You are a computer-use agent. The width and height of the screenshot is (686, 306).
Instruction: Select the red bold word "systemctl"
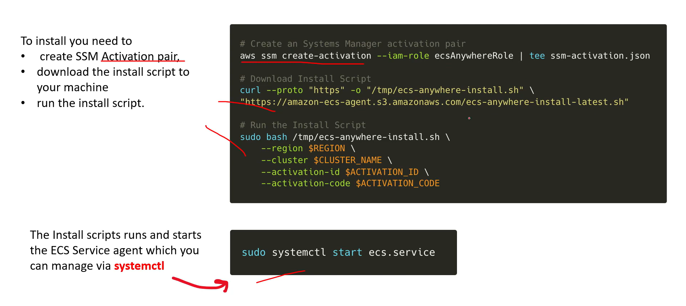[139, 266]
